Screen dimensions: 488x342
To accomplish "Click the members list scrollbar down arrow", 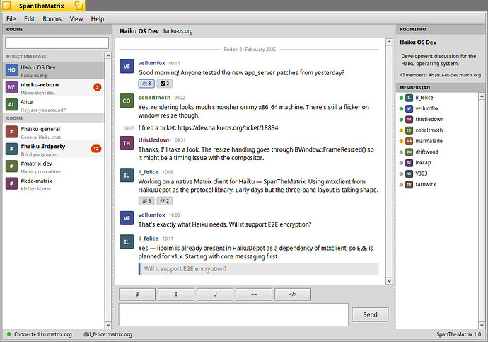I will click(x=482, y=326).
